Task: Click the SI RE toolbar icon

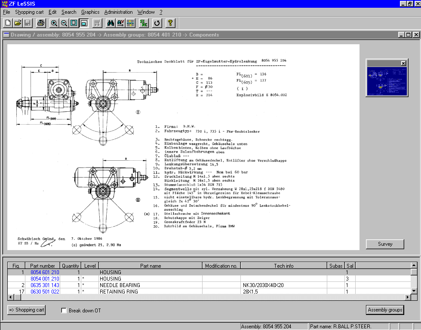Action: click(x=144, y=23)
